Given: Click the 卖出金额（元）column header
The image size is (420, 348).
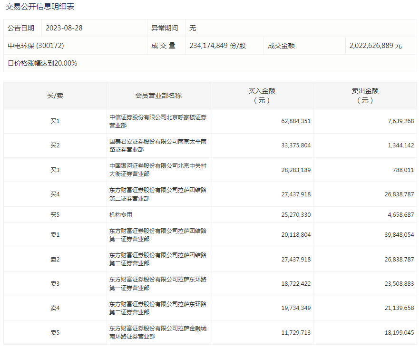Looking at the screenshot, I should click(365, 96).
